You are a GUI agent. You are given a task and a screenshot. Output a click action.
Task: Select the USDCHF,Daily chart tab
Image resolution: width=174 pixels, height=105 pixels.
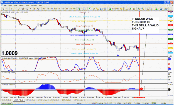[19, 100]
